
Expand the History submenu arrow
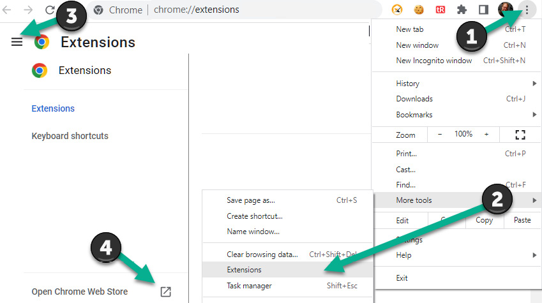pos(534,84)
